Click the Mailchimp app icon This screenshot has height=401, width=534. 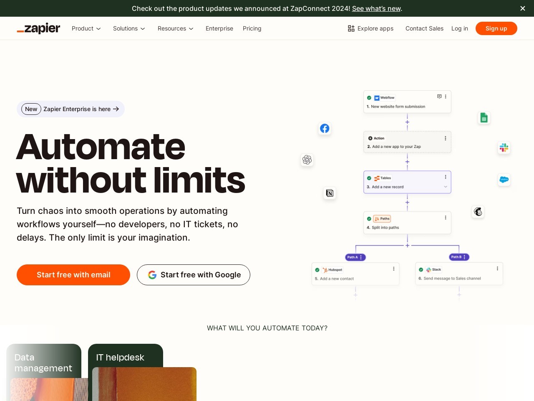pos(478,211)
